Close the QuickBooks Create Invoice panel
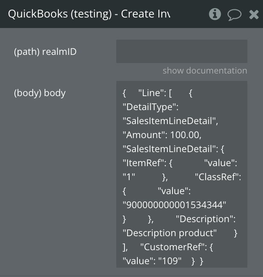This screenshot has width=263, height=277. tap(254, 15)
